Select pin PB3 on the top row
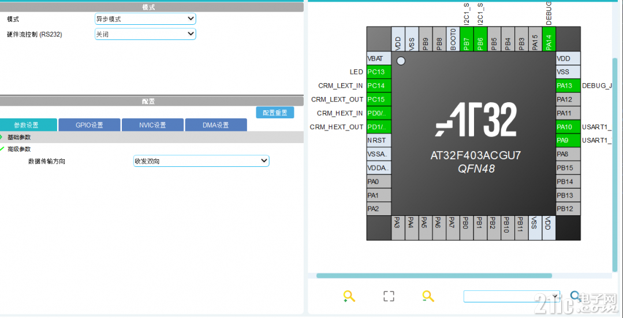 point(521,39)
